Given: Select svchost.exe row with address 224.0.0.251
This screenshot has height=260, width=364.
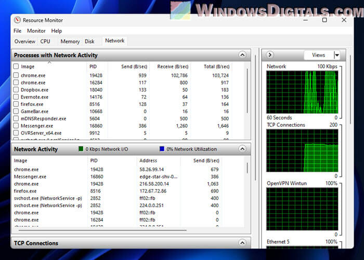Looking at the screenshot, I should (116, 206).
